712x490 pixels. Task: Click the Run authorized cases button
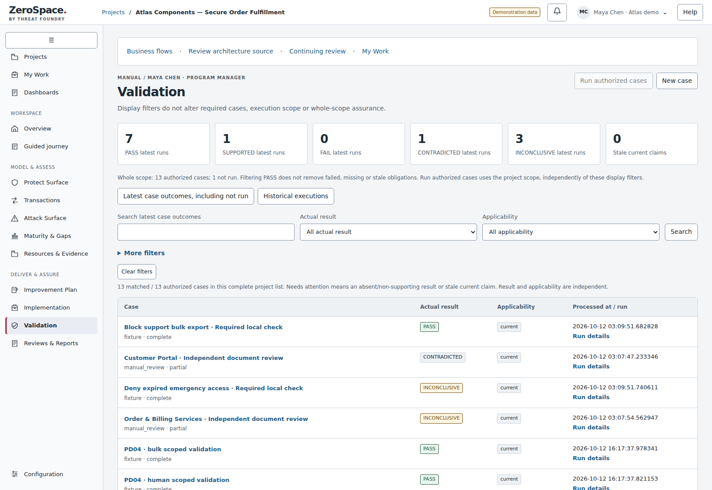(x=613, y=81)
